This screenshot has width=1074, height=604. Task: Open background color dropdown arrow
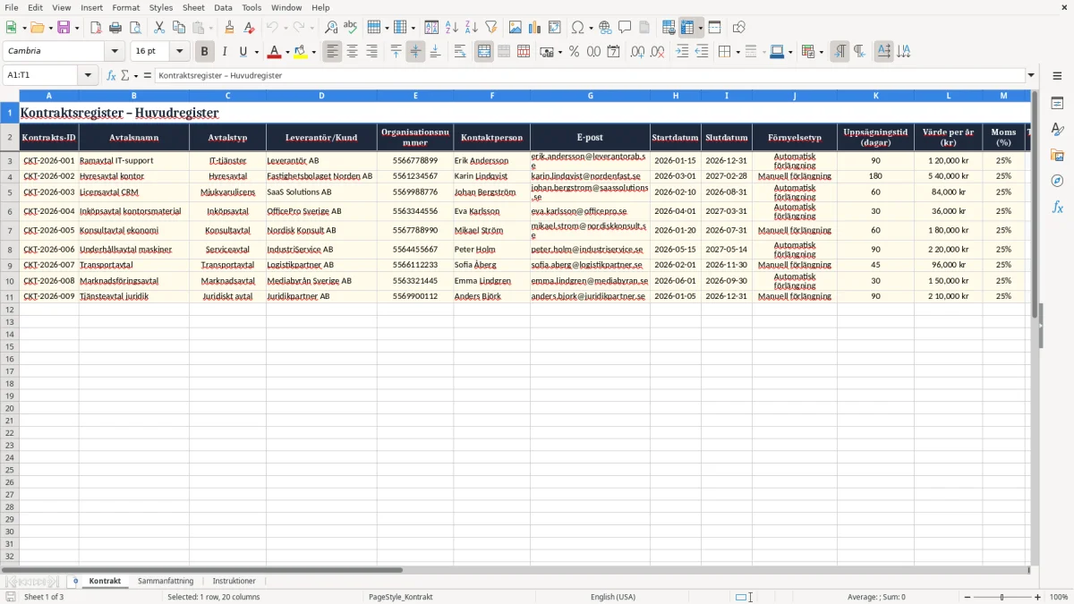(x=314, y=52)
